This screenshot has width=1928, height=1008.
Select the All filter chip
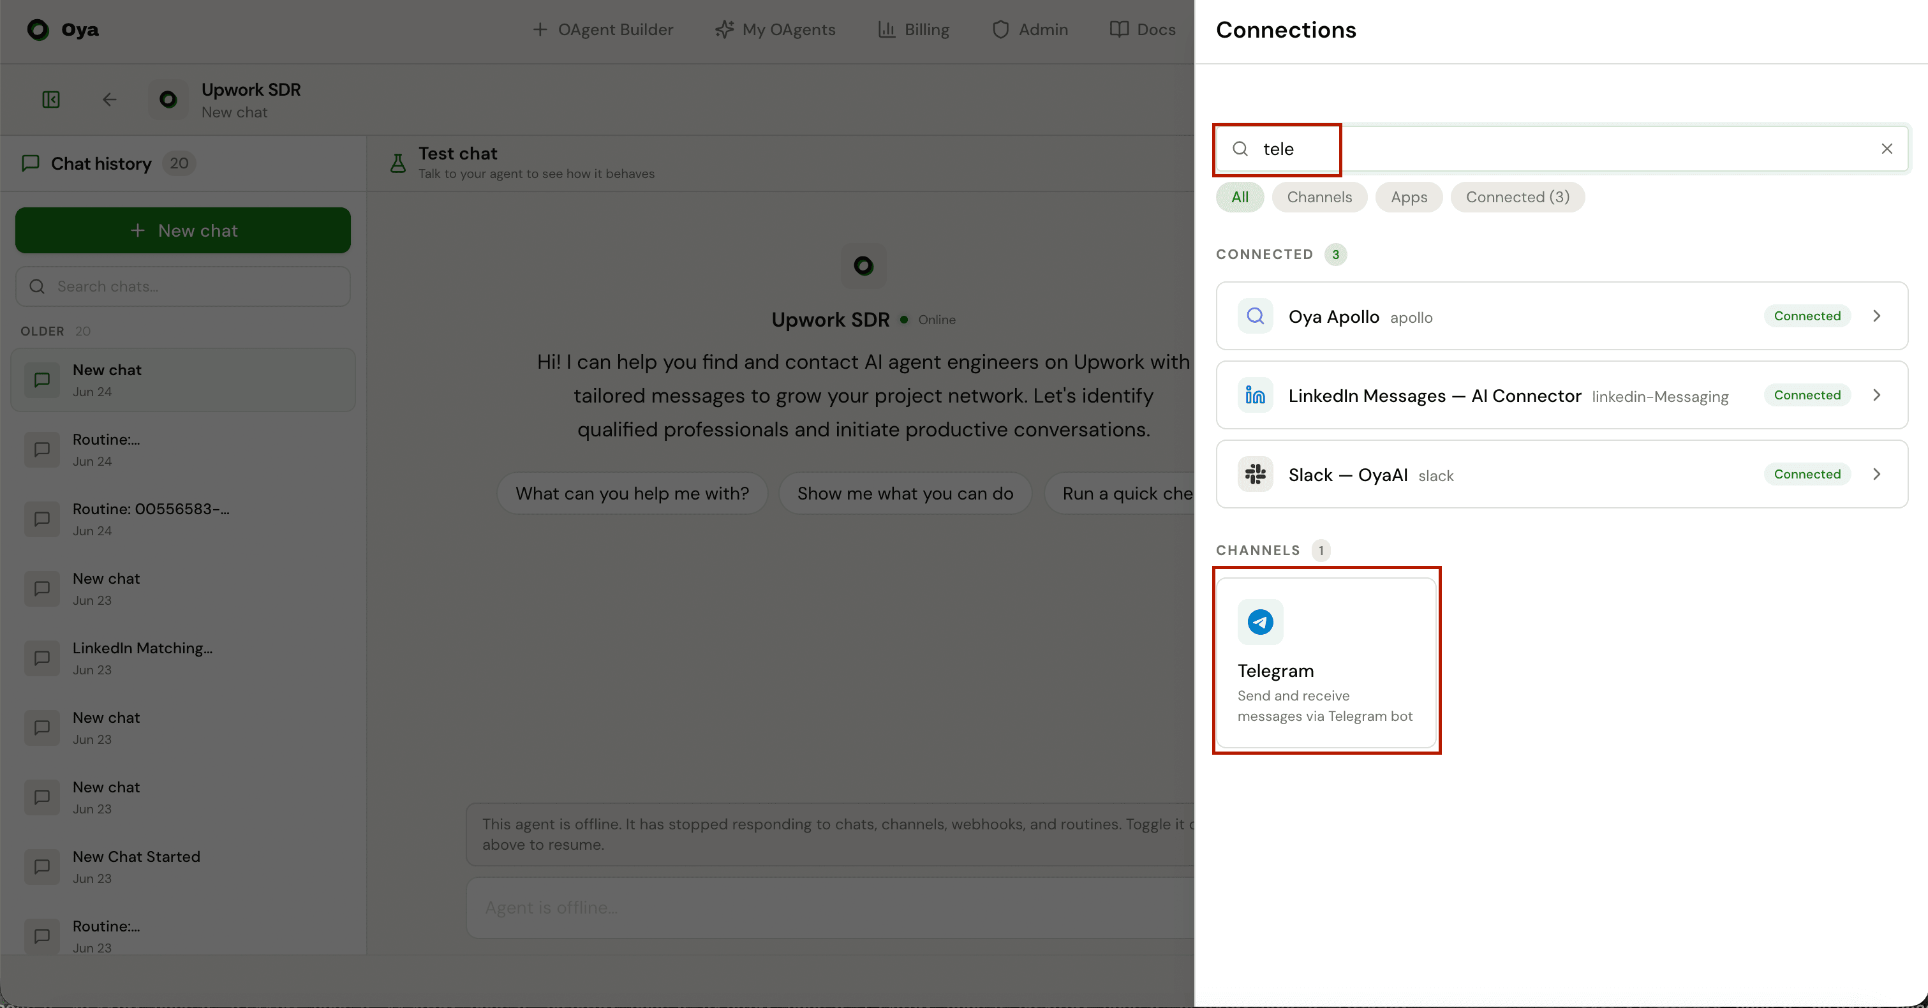[1240, 196]
